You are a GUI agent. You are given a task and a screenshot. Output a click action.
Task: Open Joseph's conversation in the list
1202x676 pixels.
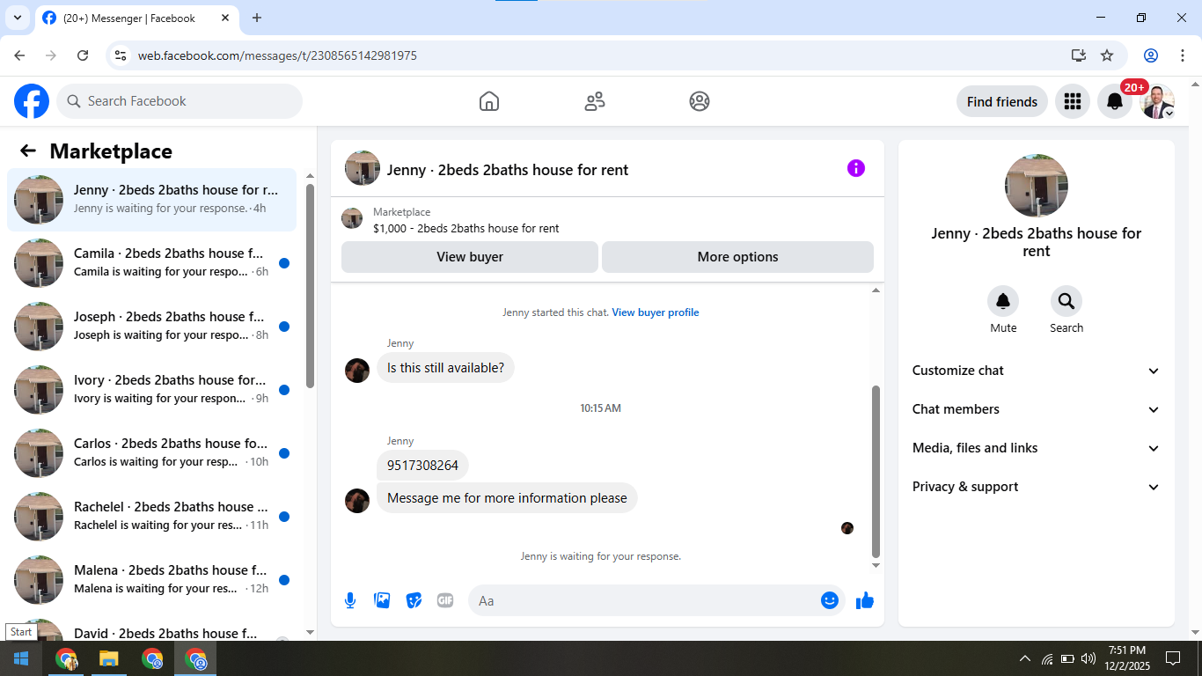pos(151,327)
